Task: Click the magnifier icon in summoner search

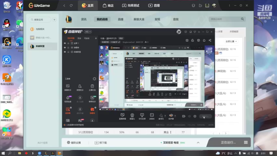Action: (242, 19)
